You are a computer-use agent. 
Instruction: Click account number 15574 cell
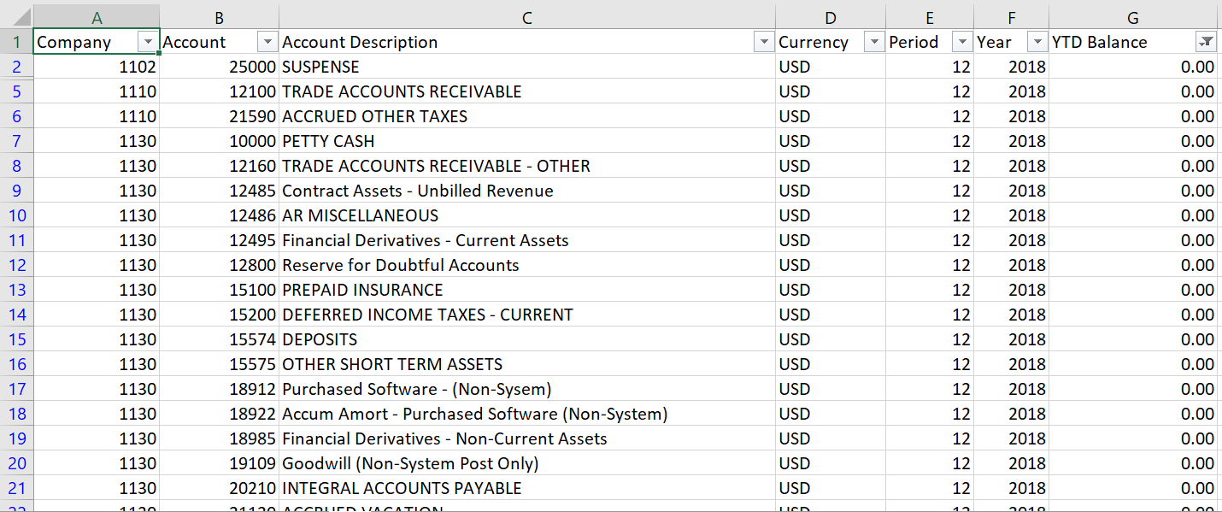[220, 339]
